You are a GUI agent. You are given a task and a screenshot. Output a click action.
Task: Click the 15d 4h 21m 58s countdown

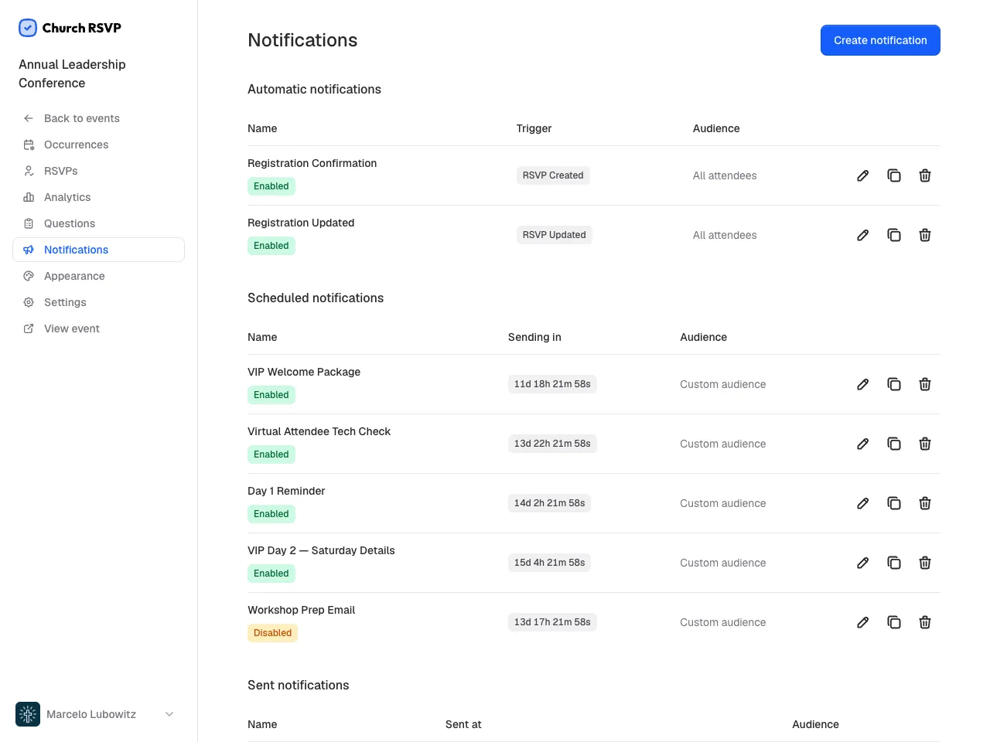pos(550,563)
